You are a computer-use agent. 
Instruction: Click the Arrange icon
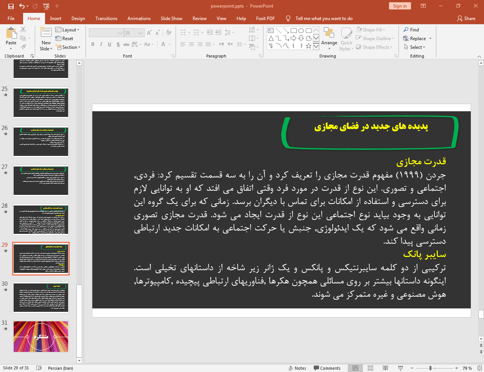coord(328,33)
